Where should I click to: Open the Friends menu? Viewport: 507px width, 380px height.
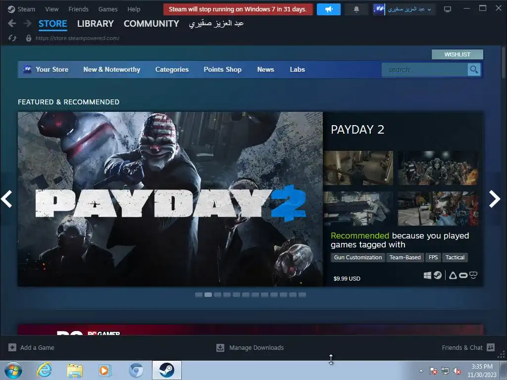pyautogui.click(x=78, y=9)
